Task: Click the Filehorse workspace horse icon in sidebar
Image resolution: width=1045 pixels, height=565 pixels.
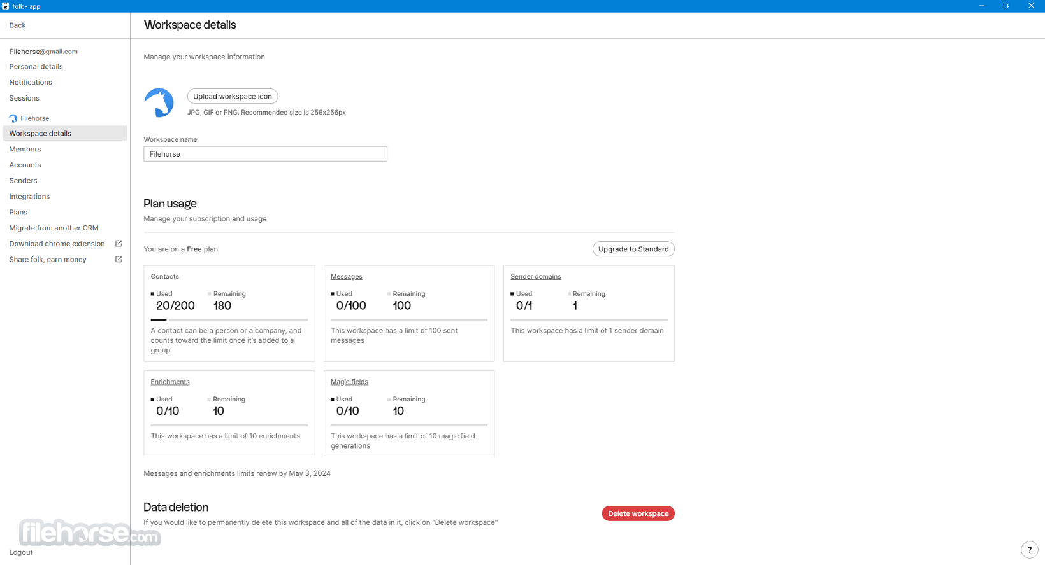Action: click(13, 118)
